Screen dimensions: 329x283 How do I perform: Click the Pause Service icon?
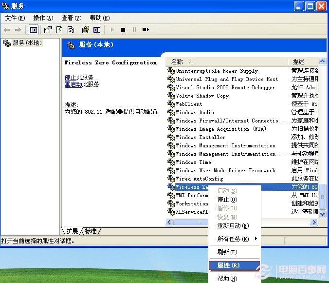point(134,30)
